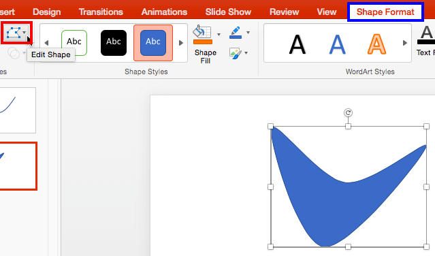This screenshot has height=256, width=435.
Task: Apply the black Abc shape style
Action: pyautogui.click(x=114, y=43)
